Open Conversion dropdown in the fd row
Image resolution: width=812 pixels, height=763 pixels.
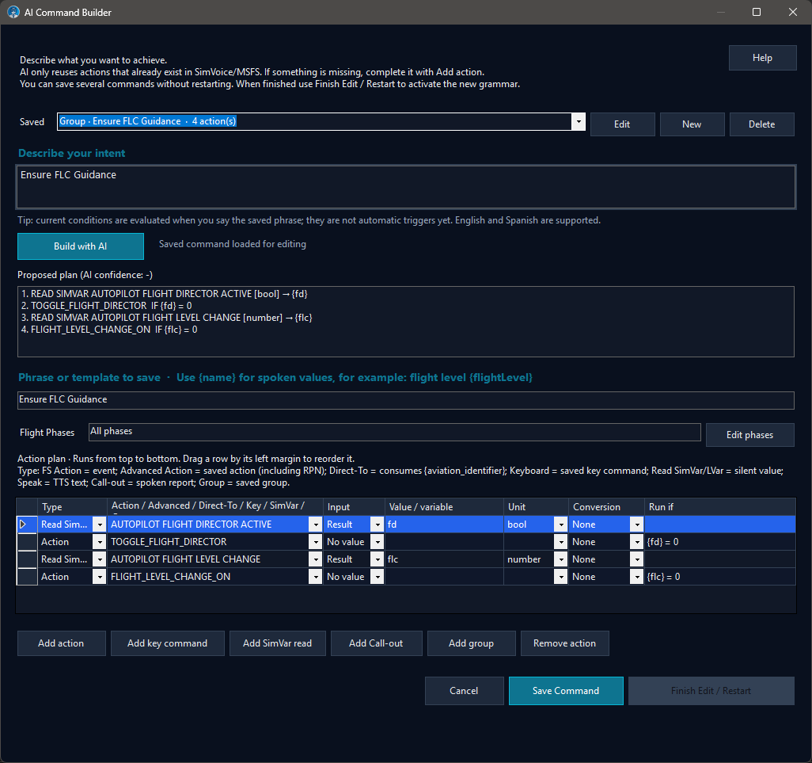[637, 525]
